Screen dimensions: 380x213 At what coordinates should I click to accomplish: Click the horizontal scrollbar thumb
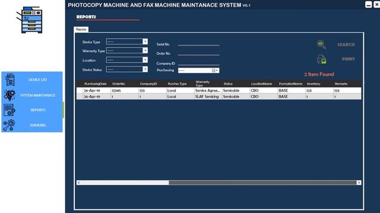click(262, 183)
